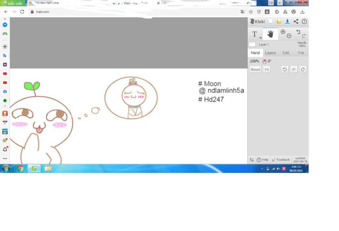Open an image with the folder icon

279,21
